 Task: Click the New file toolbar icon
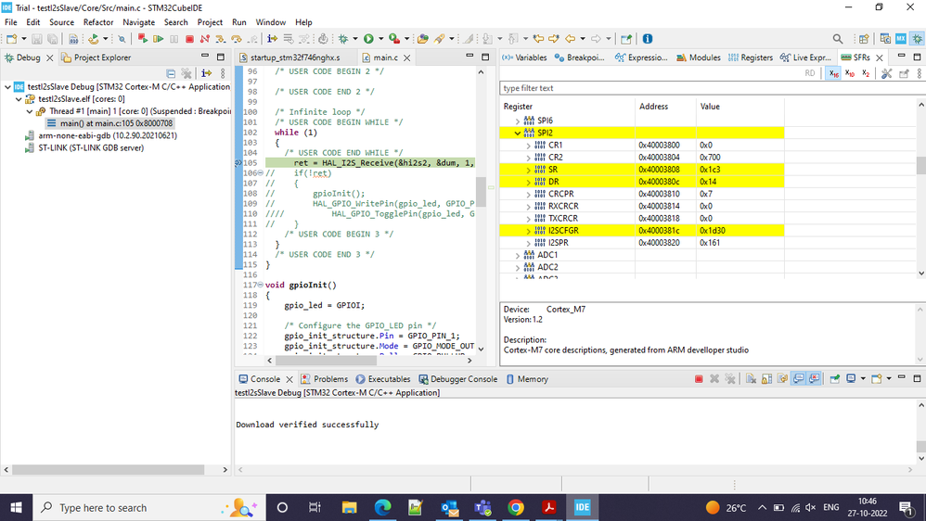pos(12,39)
